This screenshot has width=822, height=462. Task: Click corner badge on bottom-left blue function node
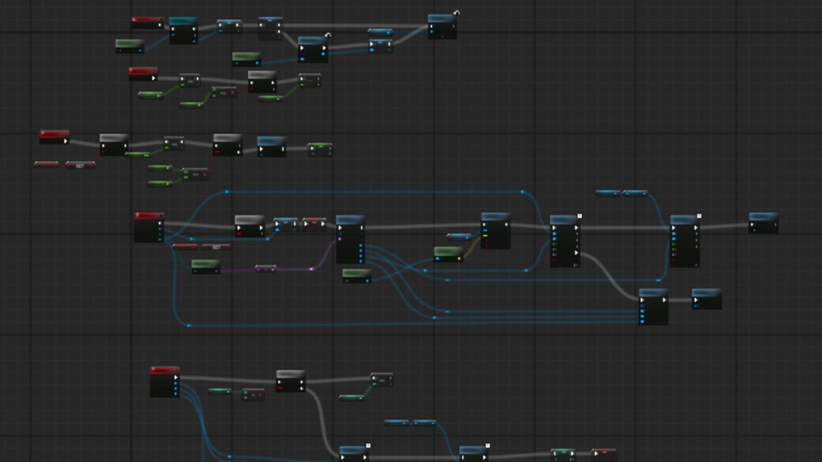(368, 445)
